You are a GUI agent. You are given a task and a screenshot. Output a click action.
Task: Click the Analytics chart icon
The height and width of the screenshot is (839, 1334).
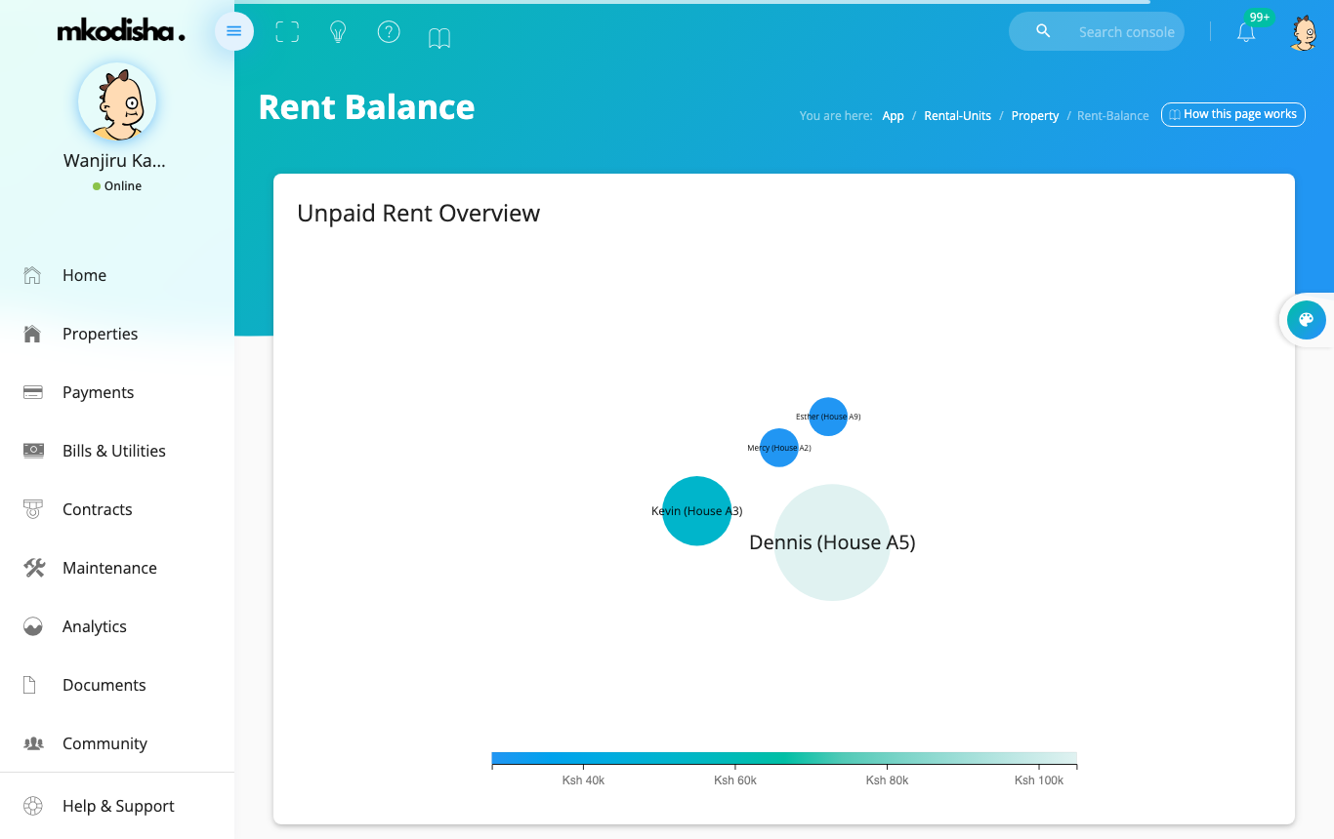click(x=33, y=626)
